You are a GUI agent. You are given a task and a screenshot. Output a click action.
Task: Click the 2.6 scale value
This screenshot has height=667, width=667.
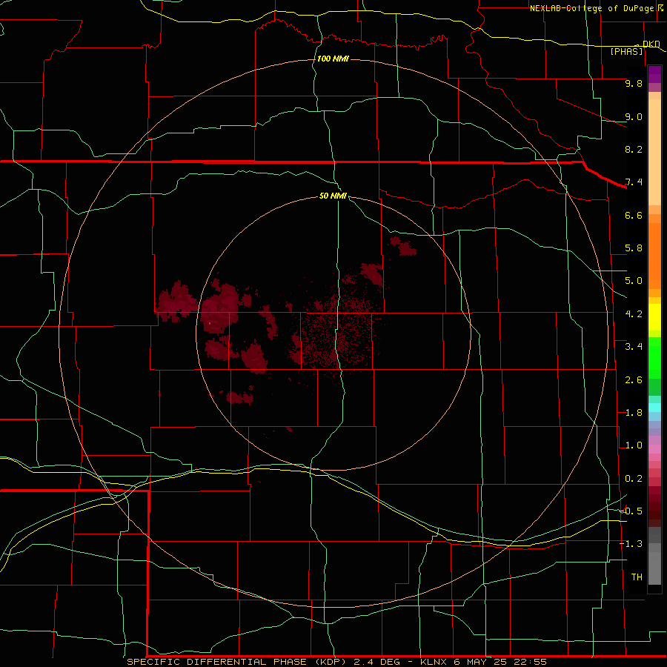click(634, 380)
